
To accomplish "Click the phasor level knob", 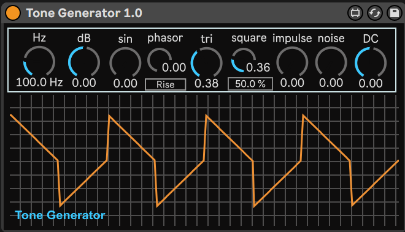I will 160,60.
